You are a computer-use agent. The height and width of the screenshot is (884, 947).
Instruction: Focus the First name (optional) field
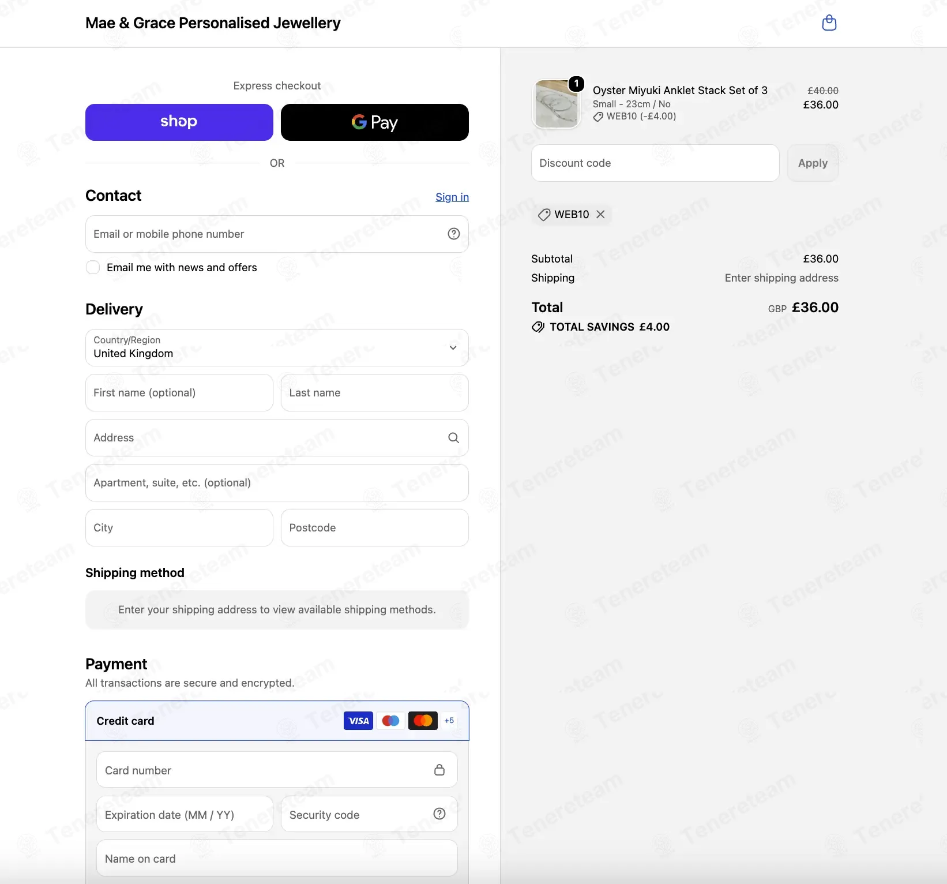179,393
